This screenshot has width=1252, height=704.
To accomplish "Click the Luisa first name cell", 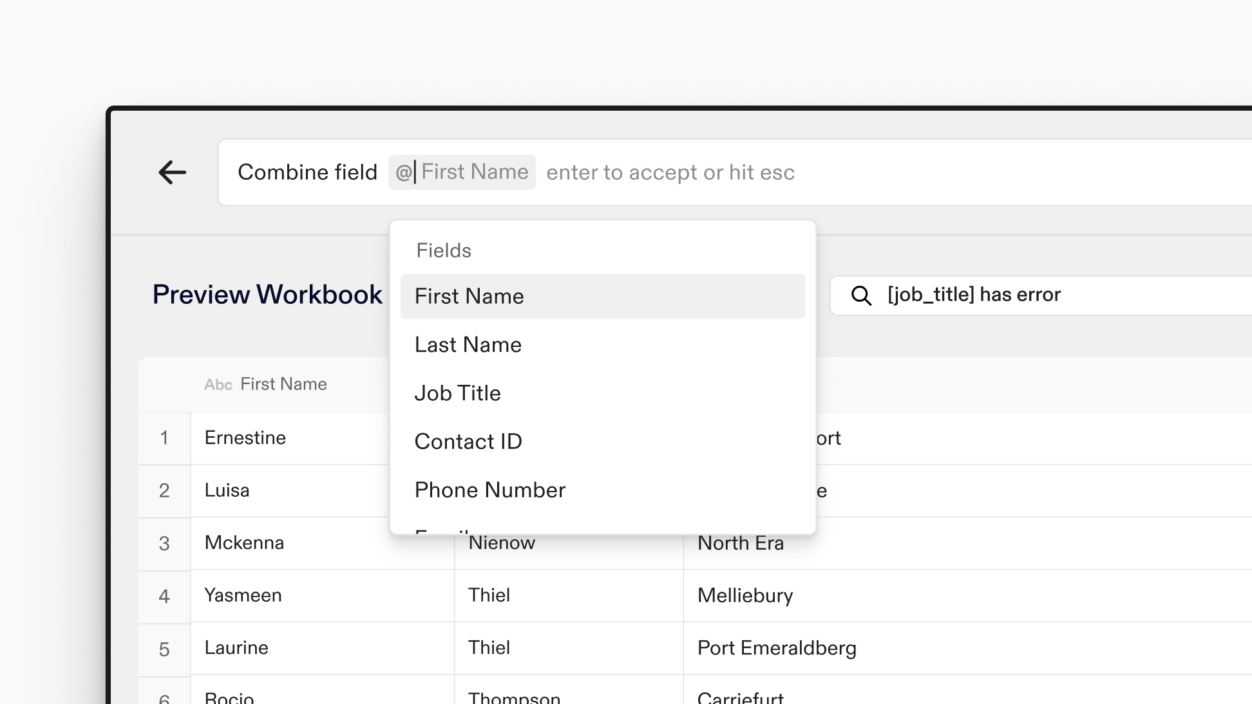I will point(227,491).
